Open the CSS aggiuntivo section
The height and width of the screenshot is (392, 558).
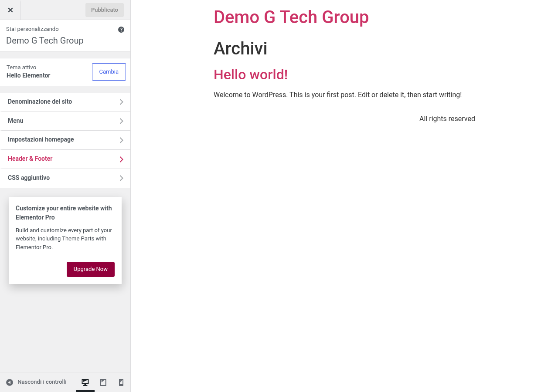point(65,178)
